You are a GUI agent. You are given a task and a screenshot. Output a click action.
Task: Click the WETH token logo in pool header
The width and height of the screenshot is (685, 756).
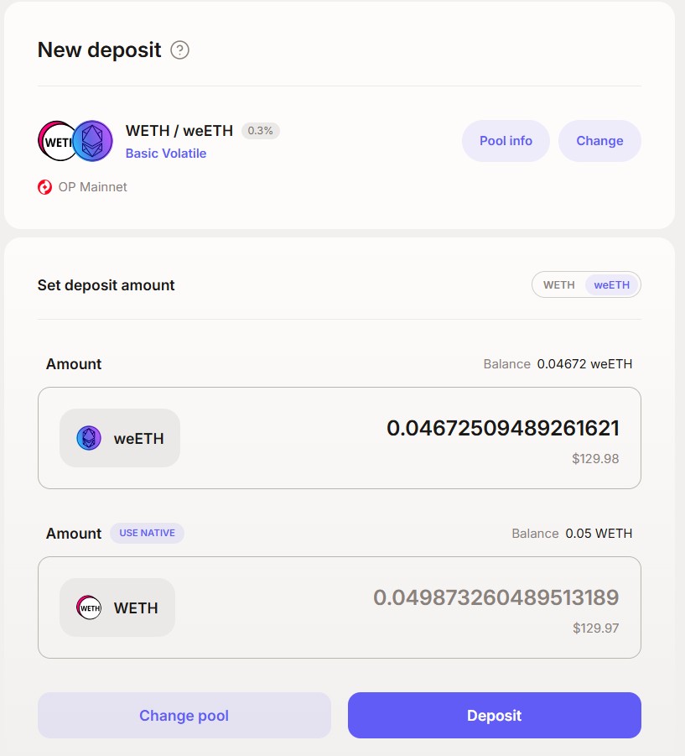tap(56, 141)
